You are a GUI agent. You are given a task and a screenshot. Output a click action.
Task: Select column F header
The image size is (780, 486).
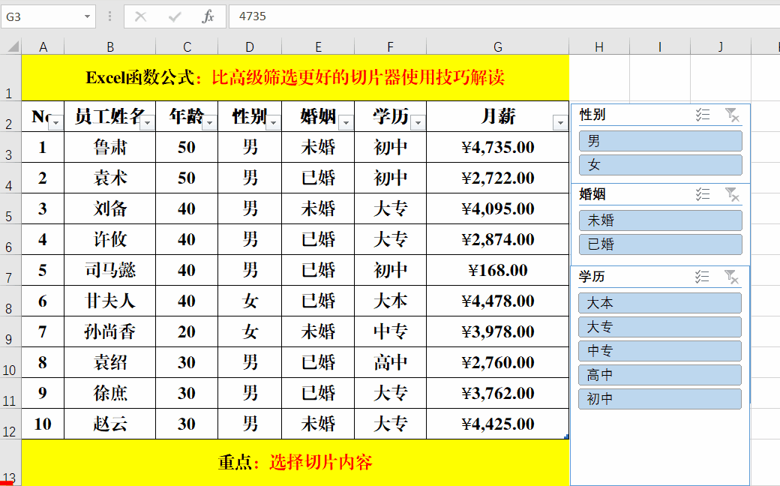coord(391,46)
